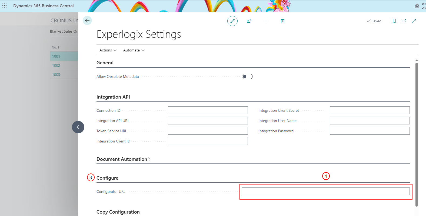Open page in a new window
This screenshot has width=426, height=216.
tap(404, 21)
